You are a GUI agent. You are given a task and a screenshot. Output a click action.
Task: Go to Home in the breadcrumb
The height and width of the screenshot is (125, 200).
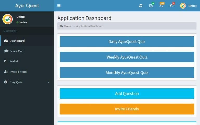pyautogui.click(x=68, y=26)
